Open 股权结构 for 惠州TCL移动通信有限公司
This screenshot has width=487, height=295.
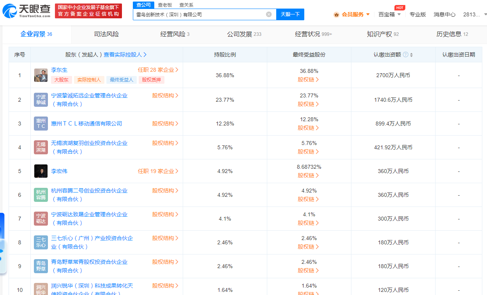click(165, 124)
